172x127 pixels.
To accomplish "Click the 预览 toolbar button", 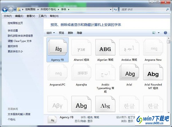I will 61,33.
